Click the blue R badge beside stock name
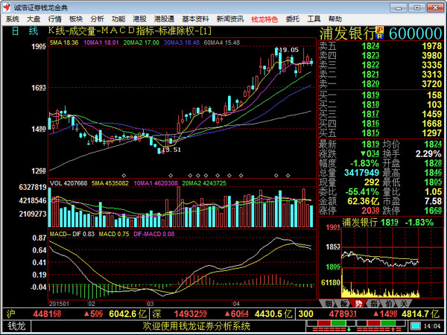This screenshot has width=447, height=335. pos(380,36)
